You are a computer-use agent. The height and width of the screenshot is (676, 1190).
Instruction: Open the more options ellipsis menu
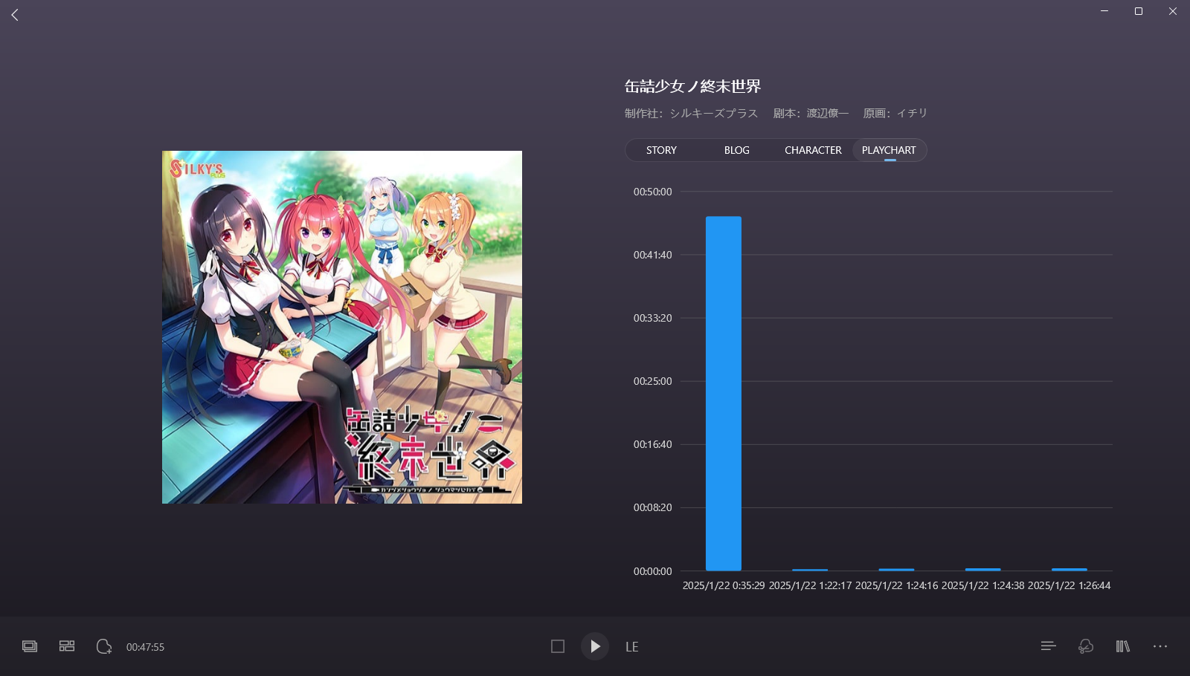(1160, 646)
